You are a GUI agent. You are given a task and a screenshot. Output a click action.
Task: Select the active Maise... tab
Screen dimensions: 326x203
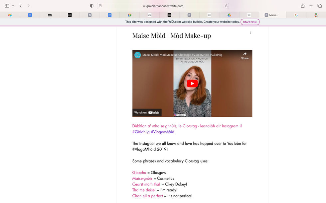(x=272, y=15)
